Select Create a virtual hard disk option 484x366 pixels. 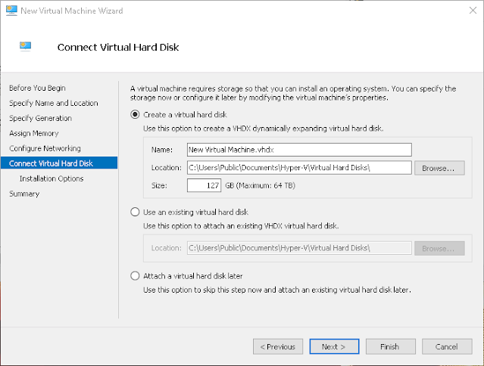[x=136, y=114]
